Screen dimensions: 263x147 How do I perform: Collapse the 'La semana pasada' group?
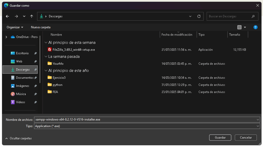click(x=46, y=57)
